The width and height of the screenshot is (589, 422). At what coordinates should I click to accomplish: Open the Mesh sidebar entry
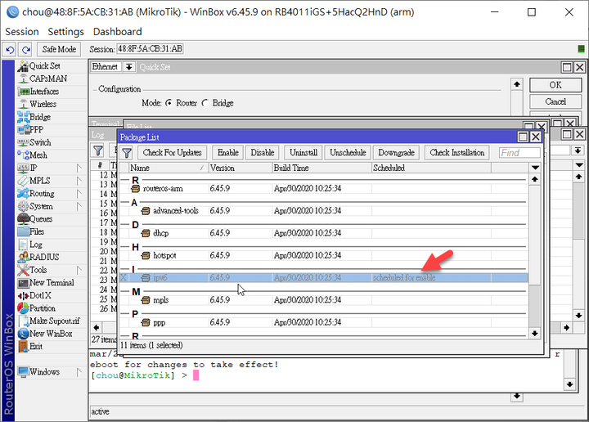38,155
